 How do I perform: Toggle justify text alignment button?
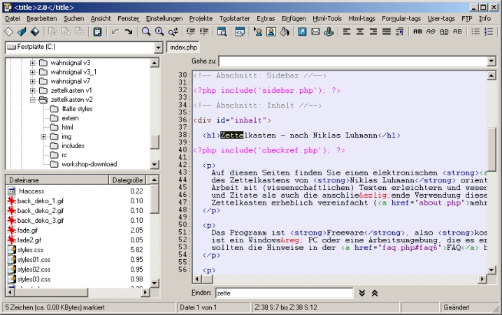(x=386, y=31)
